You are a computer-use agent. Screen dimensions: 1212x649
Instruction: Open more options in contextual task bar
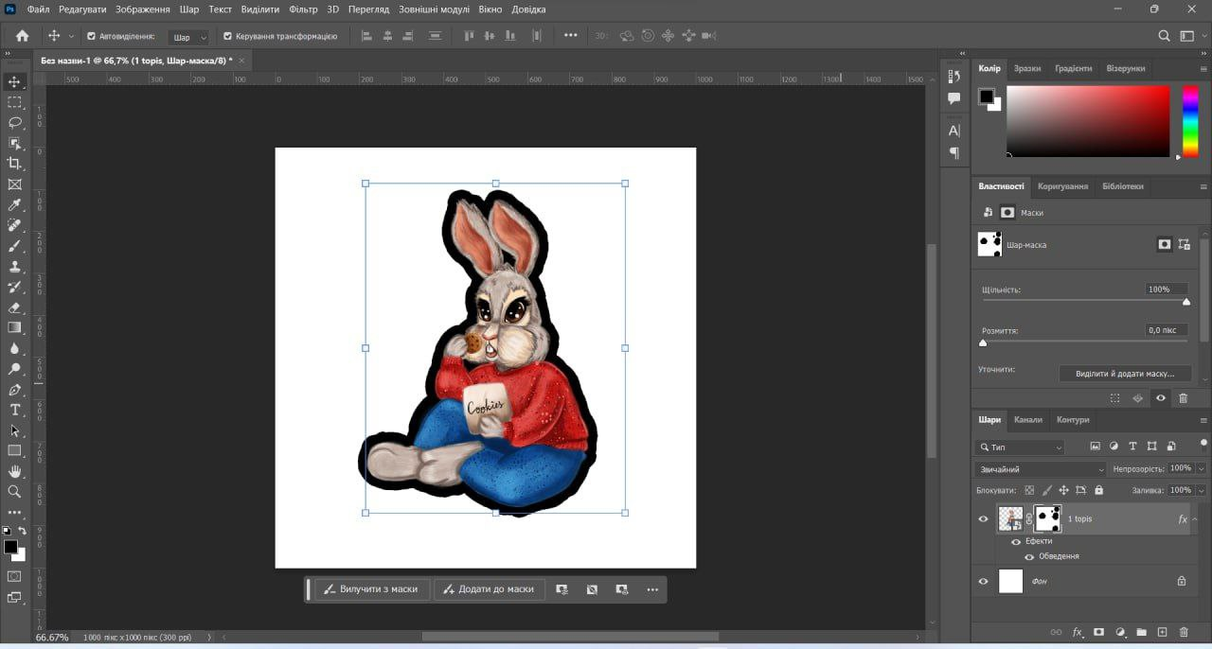coord(652,588)
